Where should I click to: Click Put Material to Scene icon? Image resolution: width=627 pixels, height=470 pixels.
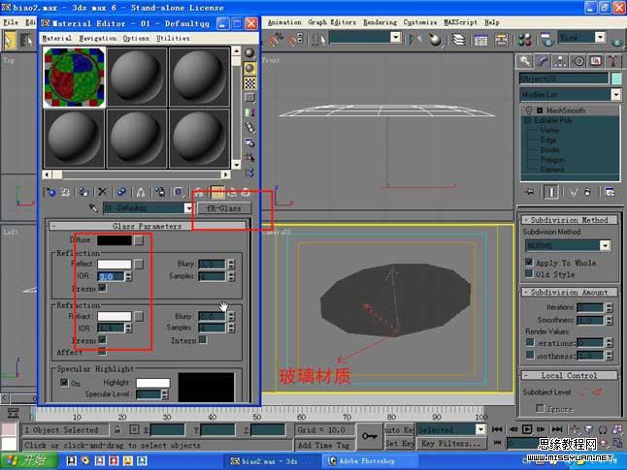[x=66, y=193]
